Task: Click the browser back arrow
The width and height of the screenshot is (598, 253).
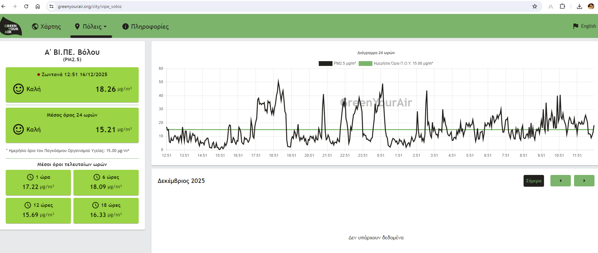Action: click(x=4, y=6)
